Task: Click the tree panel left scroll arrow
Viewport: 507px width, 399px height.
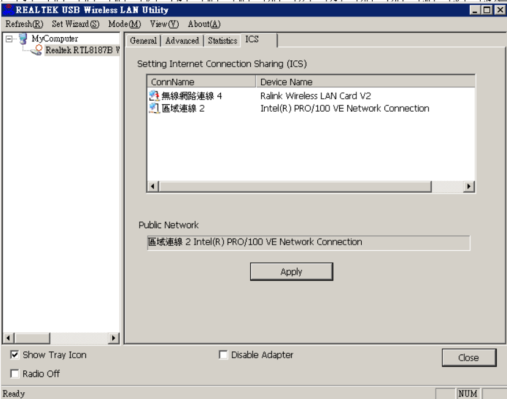Action: point(9,338)
